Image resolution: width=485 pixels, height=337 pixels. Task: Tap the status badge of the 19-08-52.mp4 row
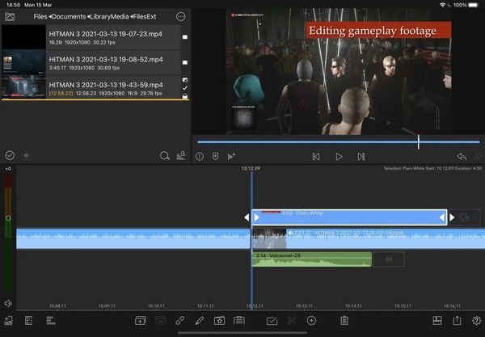point(185,62)
